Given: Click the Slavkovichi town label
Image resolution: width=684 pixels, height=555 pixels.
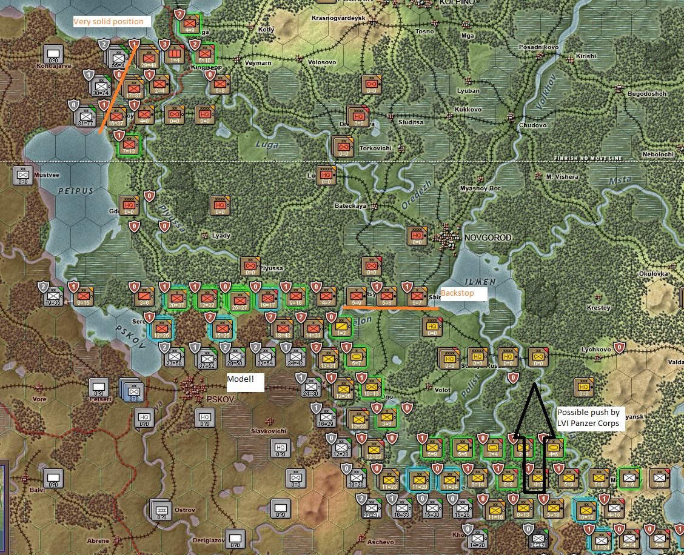Looking at the screenshot, I should pos(269,431).
